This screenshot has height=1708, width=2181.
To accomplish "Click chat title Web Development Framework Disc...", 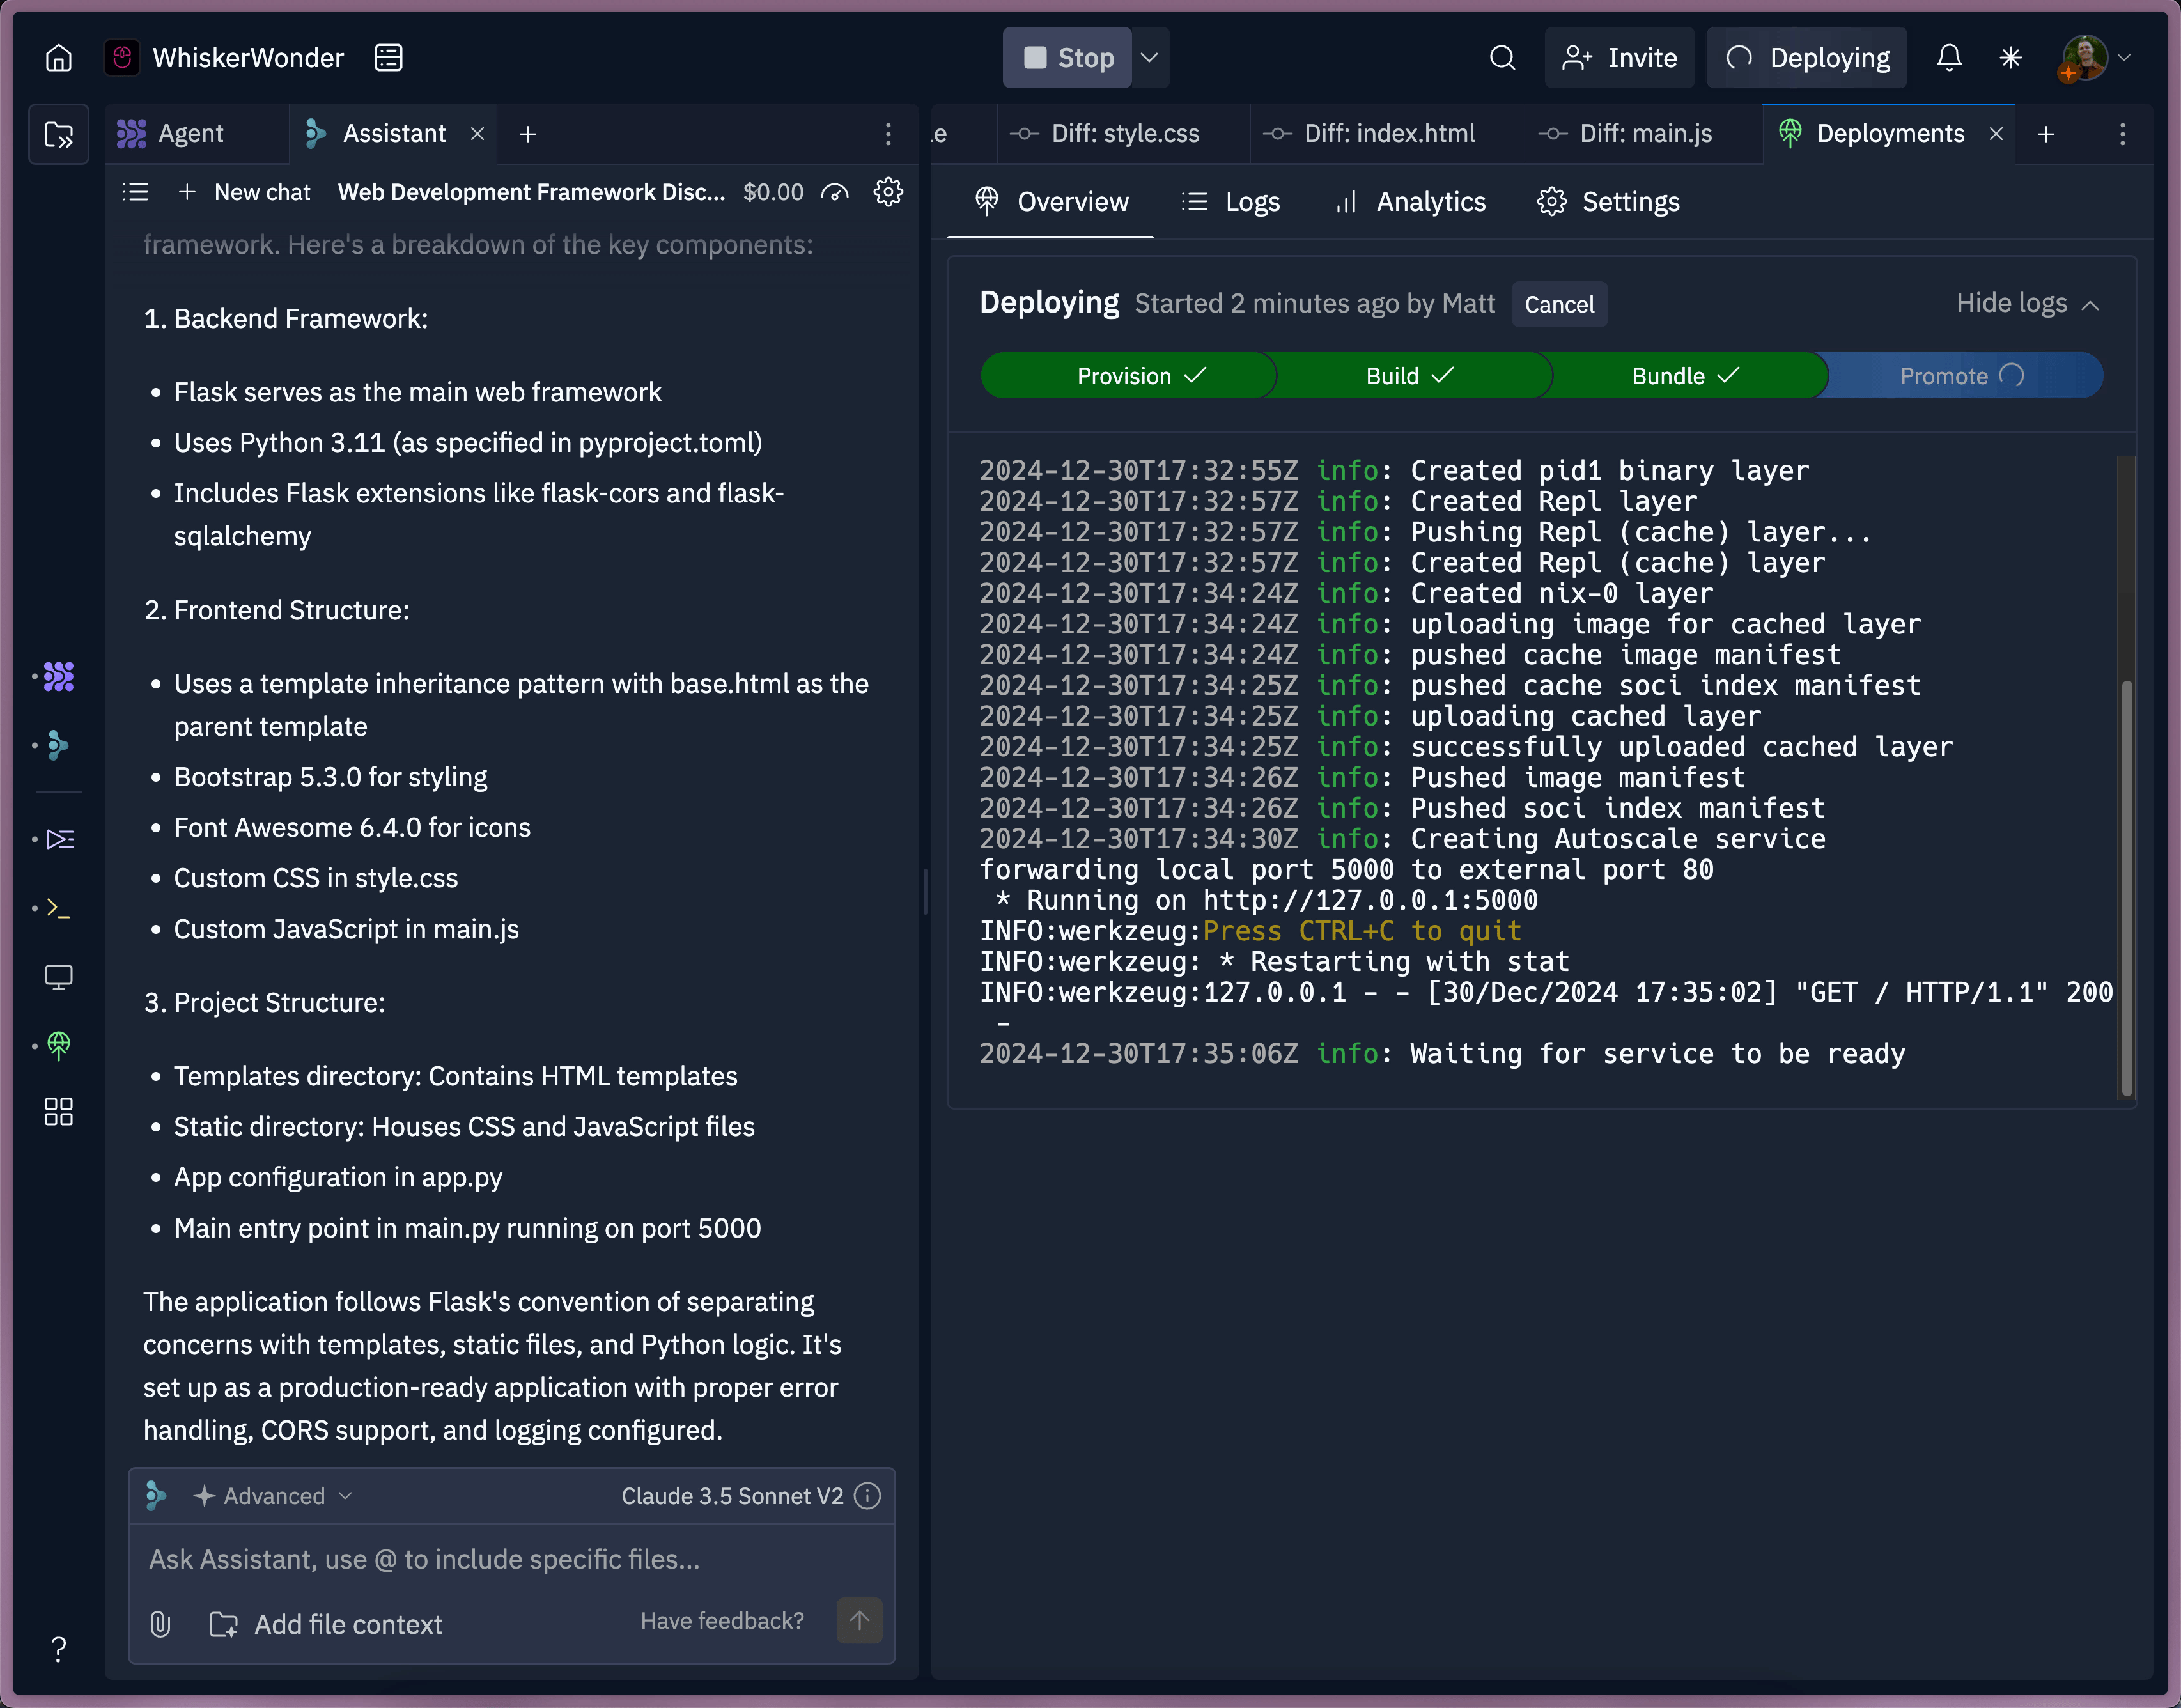I will tap(532, 192).
